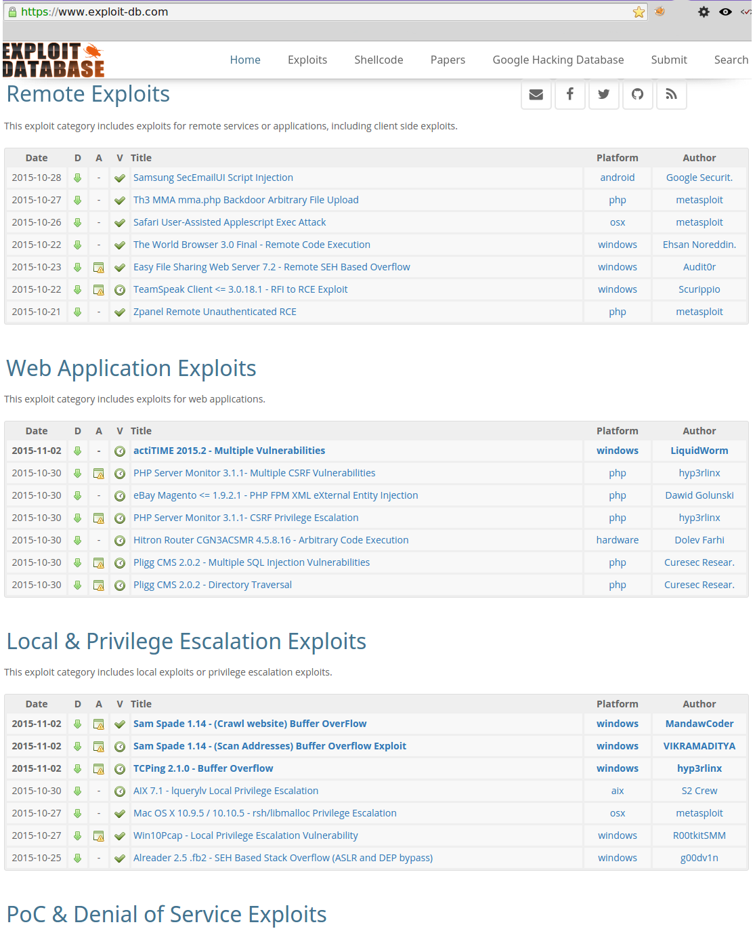
Task: Download Sam Spade Crawl website exploit arrow
Action: (78, 724)
